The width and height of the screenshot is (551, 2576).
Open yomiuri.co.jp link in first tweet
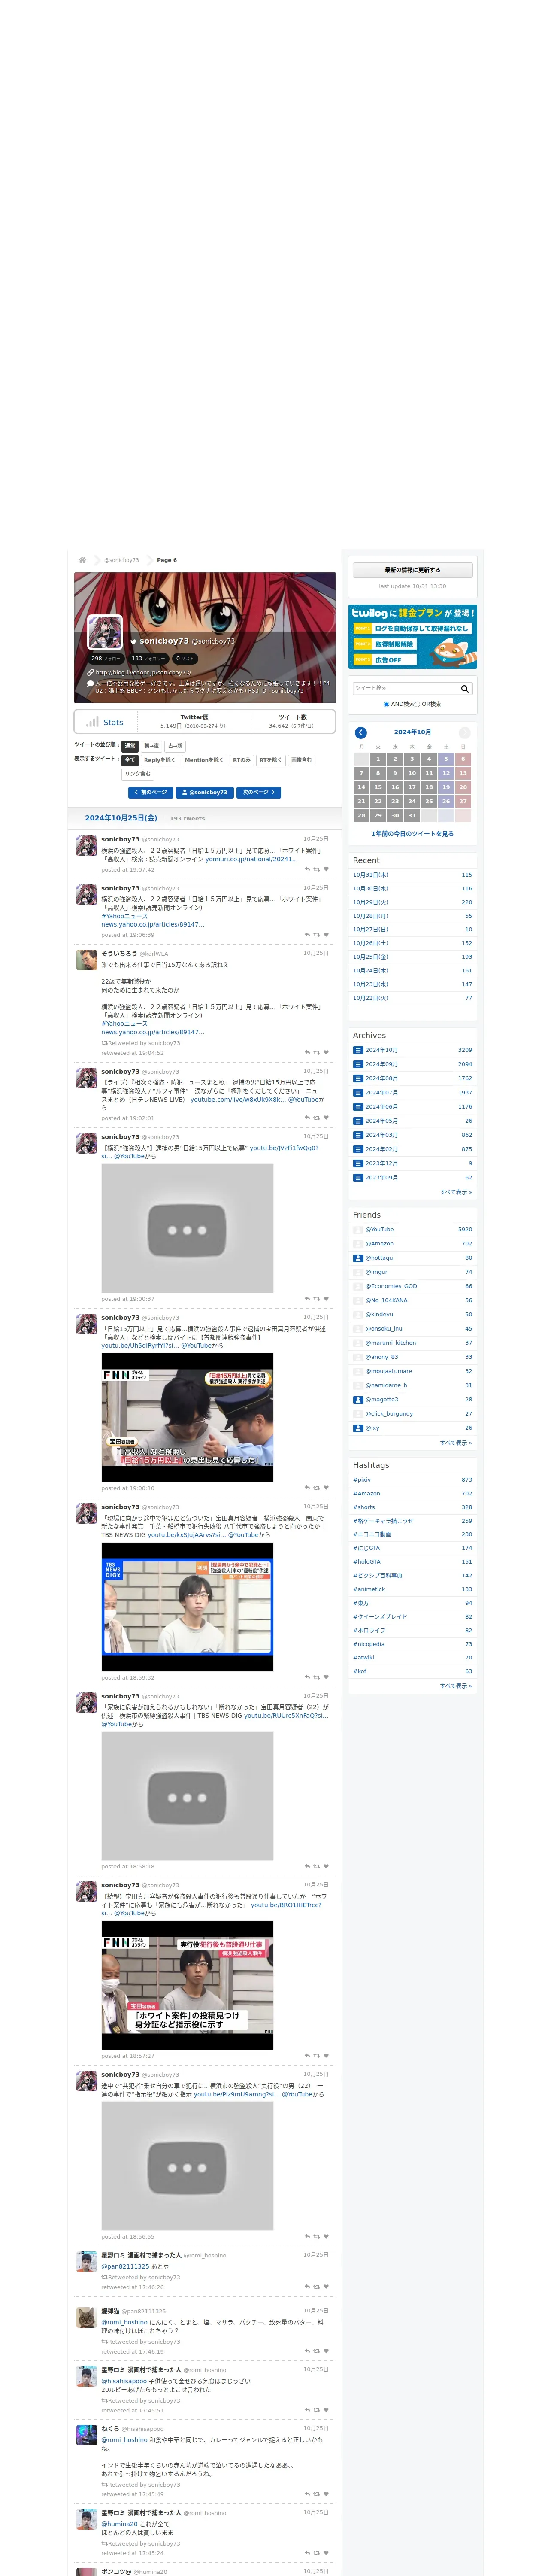click(252, 859)
